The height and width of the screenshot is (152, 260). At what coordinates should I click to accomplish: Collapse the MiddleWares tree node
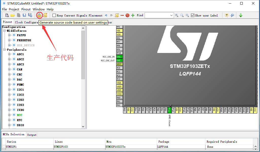5,31
